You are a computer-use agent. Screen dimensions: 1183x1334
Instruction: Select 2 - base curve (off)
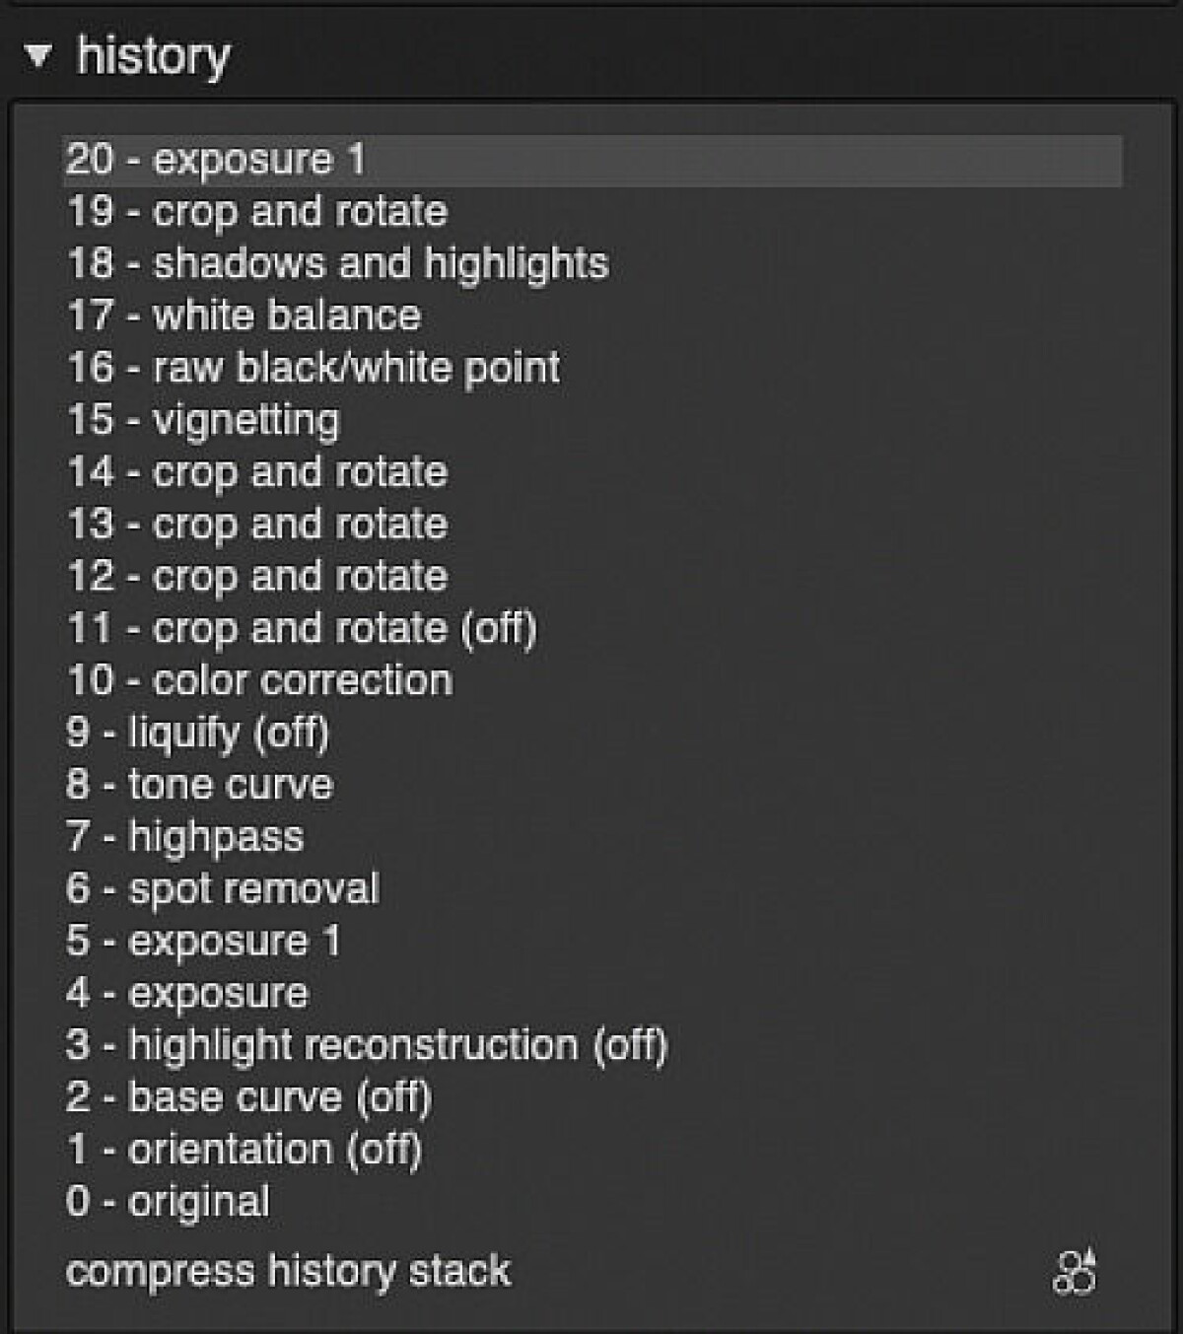(x=592, y=1098)
